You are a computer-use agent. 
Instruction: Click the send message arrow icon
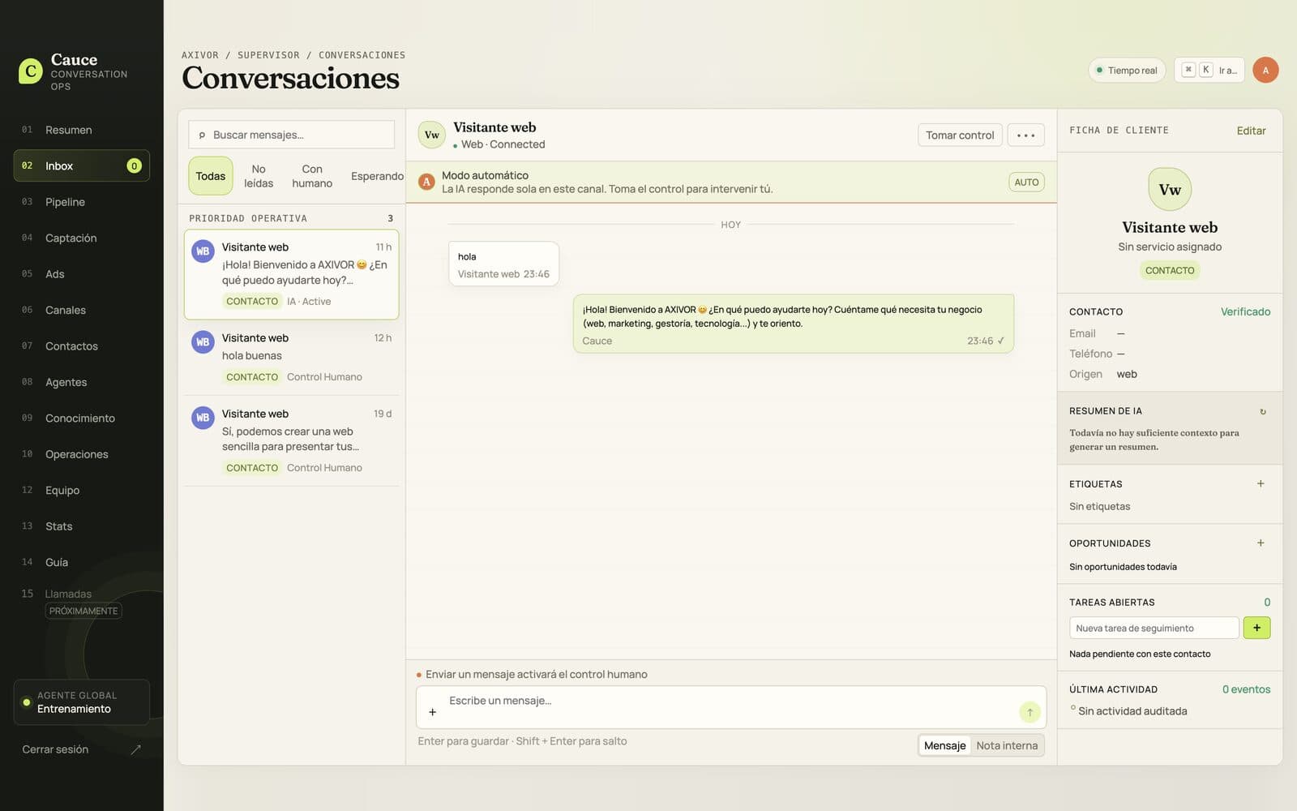pos(1029,712)
